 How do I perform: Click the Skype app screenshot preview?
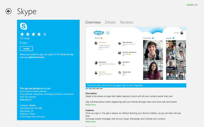136,57
